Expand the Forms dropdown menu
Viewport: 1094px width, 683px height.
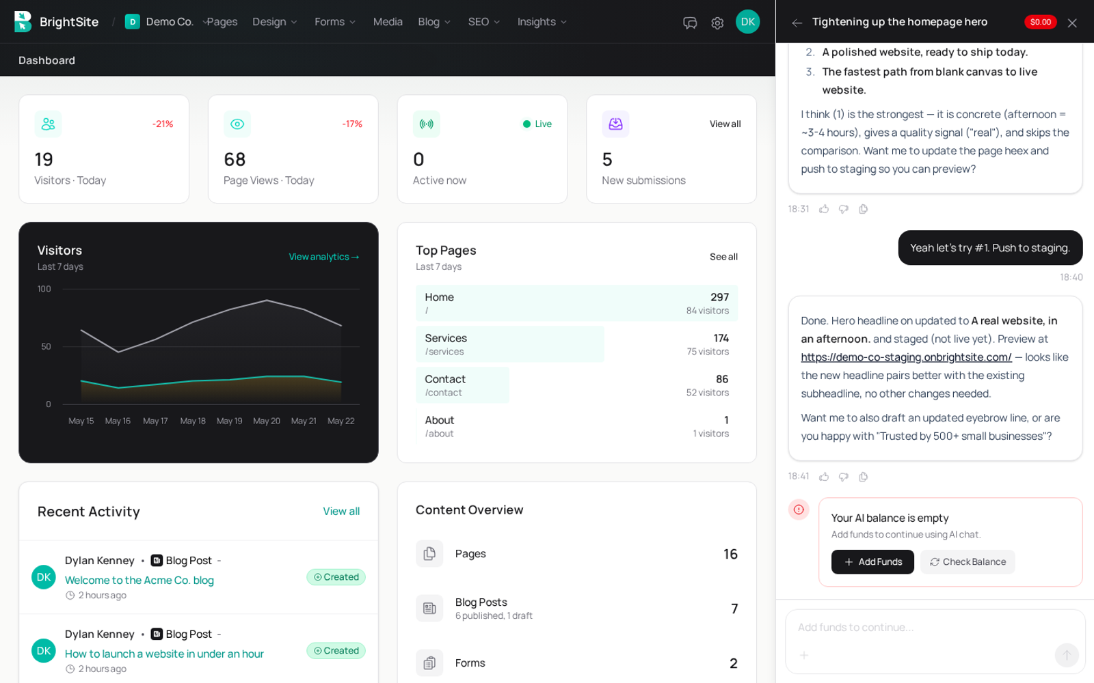click(335, 22)
